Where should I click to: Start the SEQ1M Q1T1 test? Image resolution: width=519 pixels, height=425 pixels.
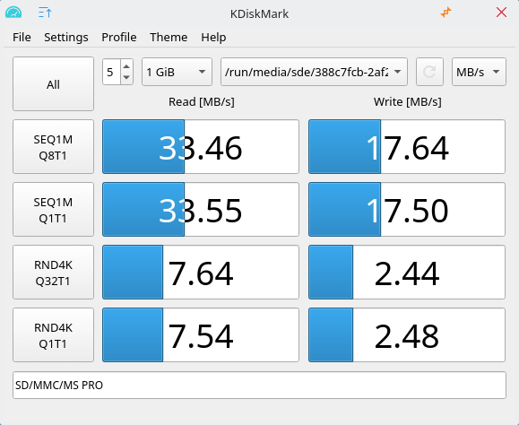[x=53, y=210]
